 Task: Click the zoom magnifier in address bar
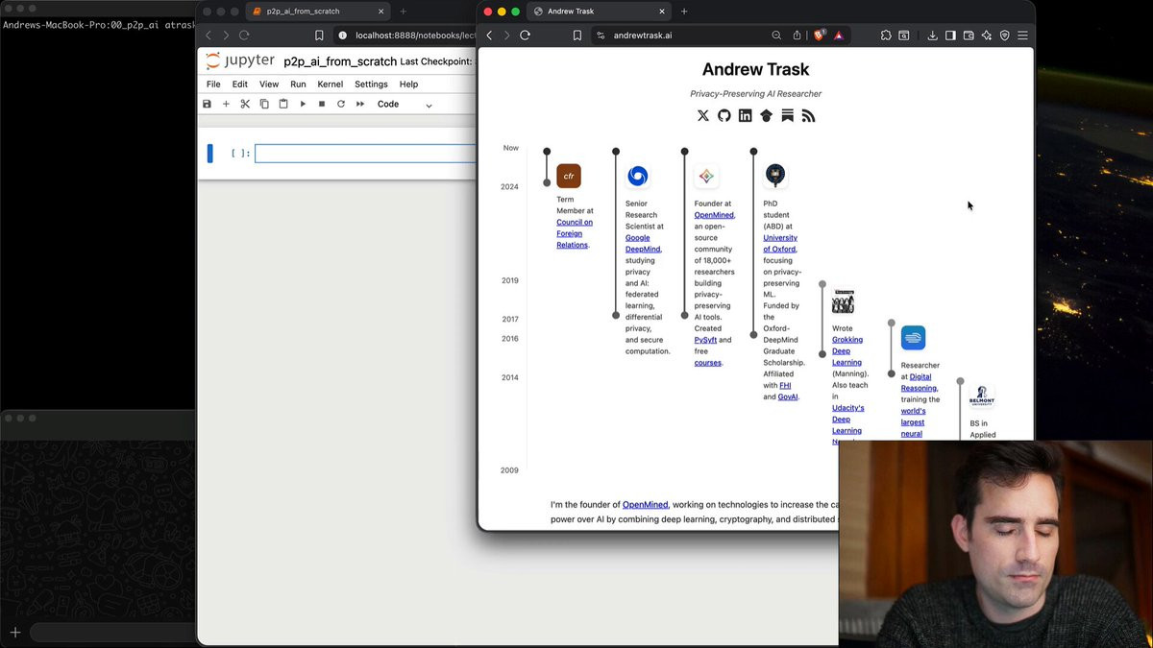776,36
